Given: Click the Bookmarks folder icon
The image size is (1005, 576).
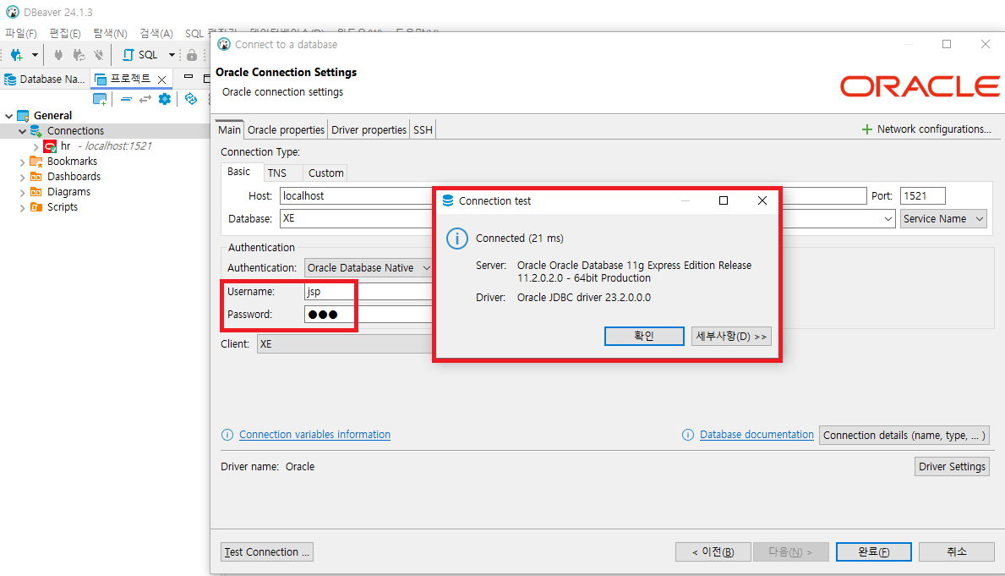Looking at the screenshot, I should [x=36, y=161].
